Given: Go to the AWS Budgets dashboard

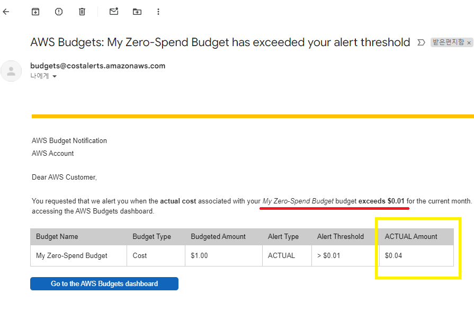Looking at the screenshot, I should [x=104, y=284].
